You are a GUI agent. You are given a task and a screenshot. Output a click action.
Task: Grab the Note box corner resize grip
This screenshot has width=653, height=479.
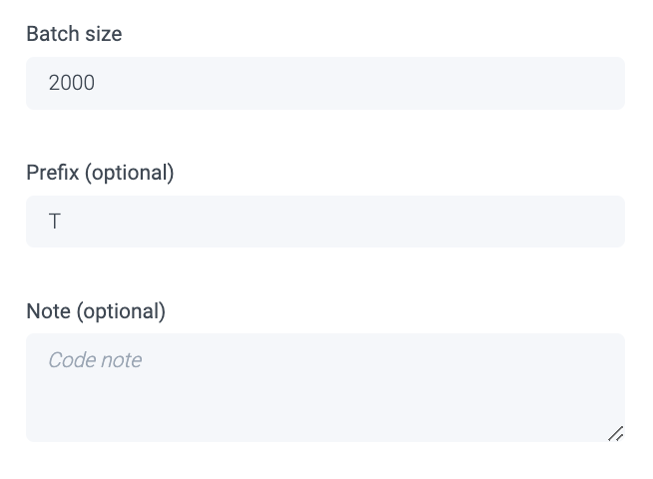[x=615, y=433]
